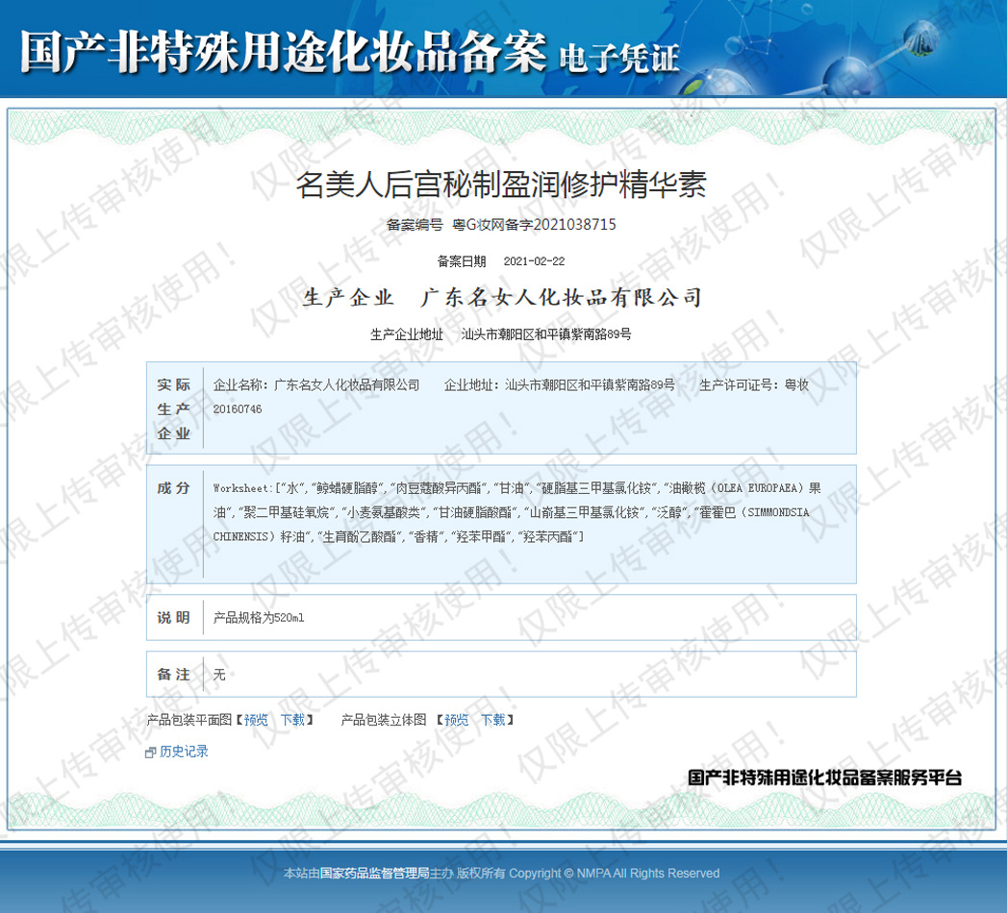Click footer text 国家药品监督管理局

coord(374,874)
